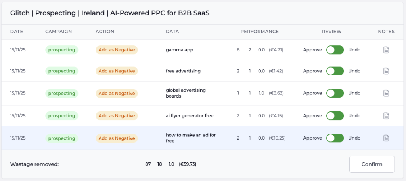Toggle review switch for how to make an ad
Viewport: 406px width, 181px height.
click(335, 138)
